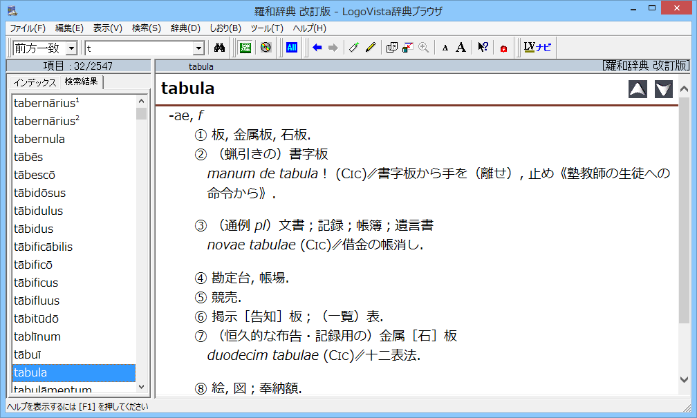Go back with the blue left arrow
This screenshot has height=418, width=697.
click(317, 48)
